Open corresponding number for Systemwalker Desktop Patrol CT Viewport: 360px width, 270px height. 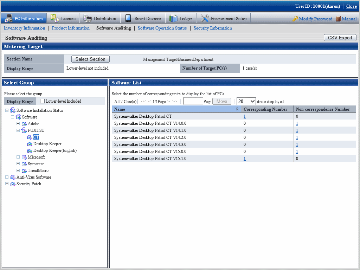tap(245, 116)
